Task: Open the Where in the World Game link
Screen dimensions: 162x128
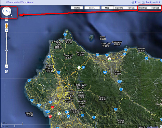Action: [20, 2]
